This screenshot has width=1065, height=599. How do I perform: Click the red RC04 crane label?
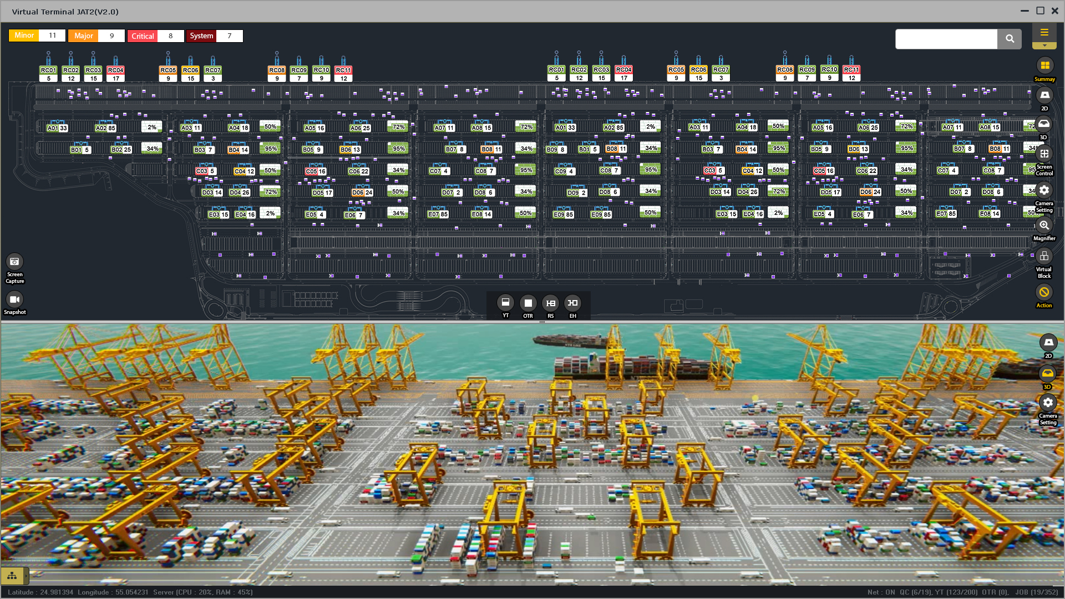[x=115, y=70]
